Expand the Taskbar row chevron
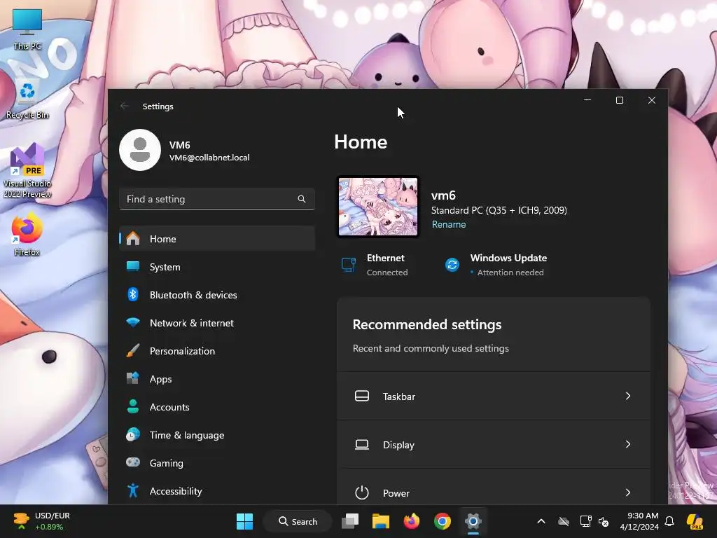Image resolution: width=717 pixels, height=538 pixels. (x=628, y=396)
